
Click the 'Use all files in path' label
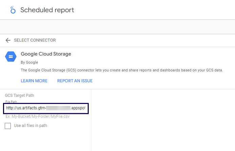coord(30,126)
